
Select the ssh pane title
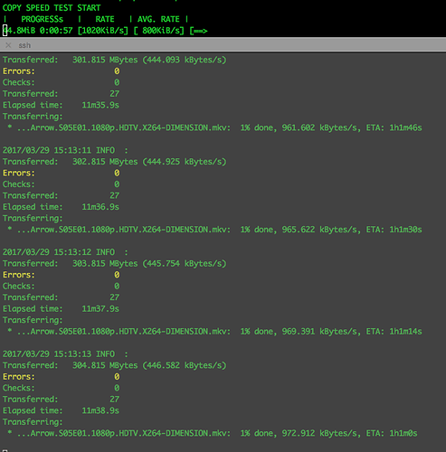tap(24, 45)
